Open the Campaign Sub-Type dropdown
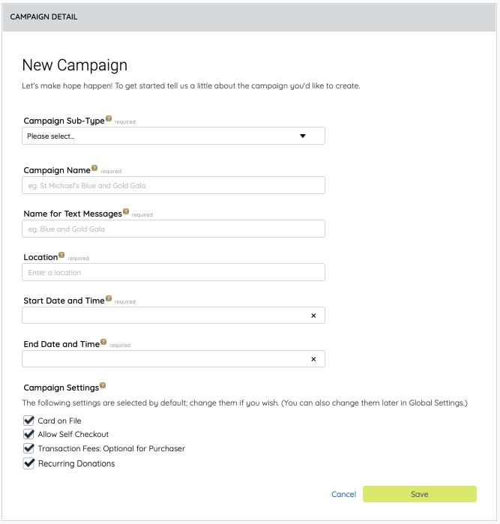This screenshot has width=500, height=524. pos(173,136)
